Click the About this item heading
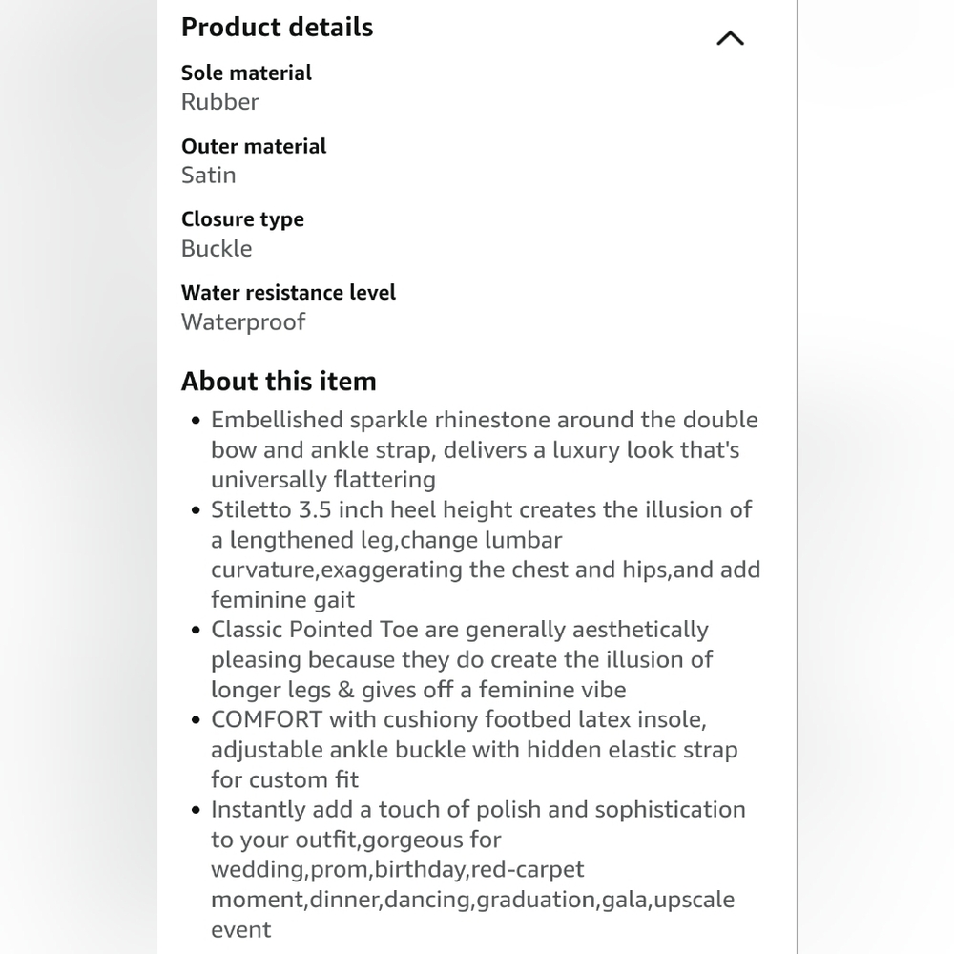Screen dimensions: 954x954 point(279,382)
